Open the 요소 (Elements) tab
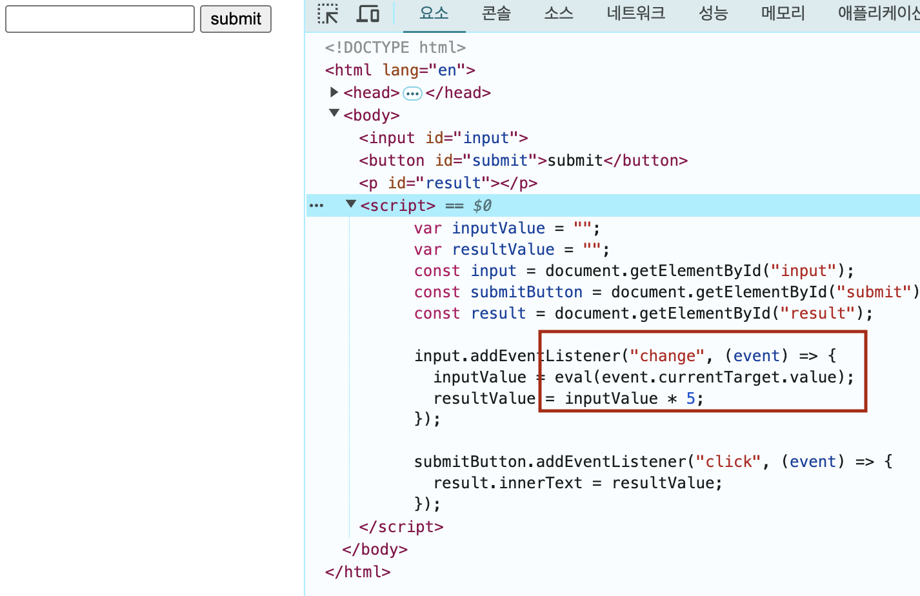The height and width of the screenshot is (596, 920). click(x=434, y=14)
